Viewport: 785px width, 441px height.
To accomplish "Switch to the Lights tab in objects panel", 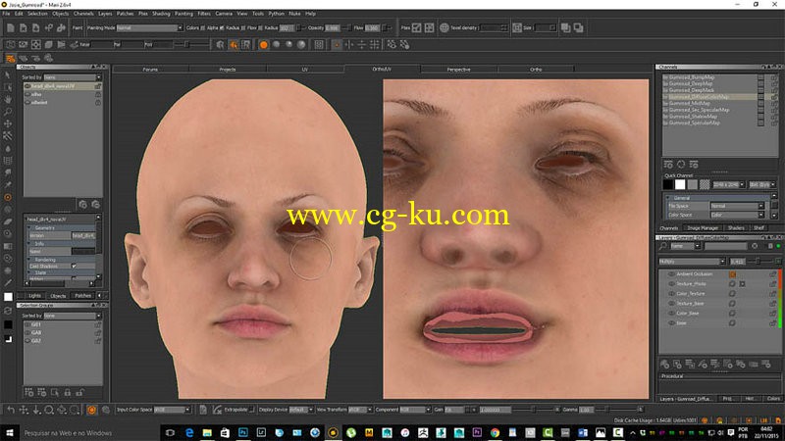I will 34,296.
